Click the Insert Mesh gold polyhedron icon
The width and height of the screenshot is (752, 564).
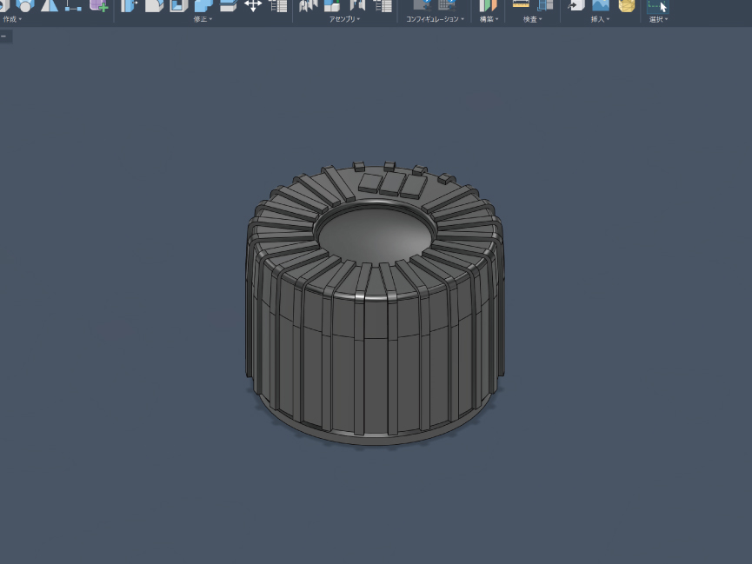[626, 5]
